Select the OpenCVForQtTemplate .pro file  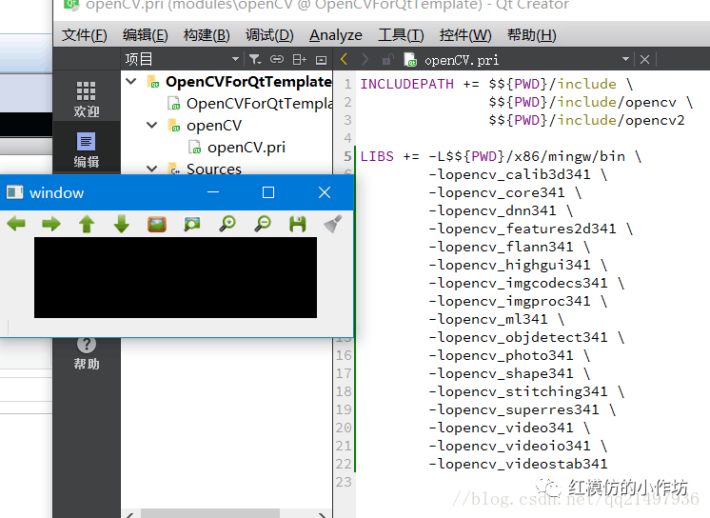point(260,104)
